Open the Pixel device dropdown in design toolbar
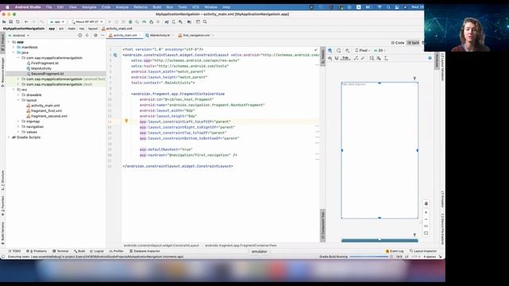Screen dimensions: 509x286 pyautogui.click(x=363, y=51)
